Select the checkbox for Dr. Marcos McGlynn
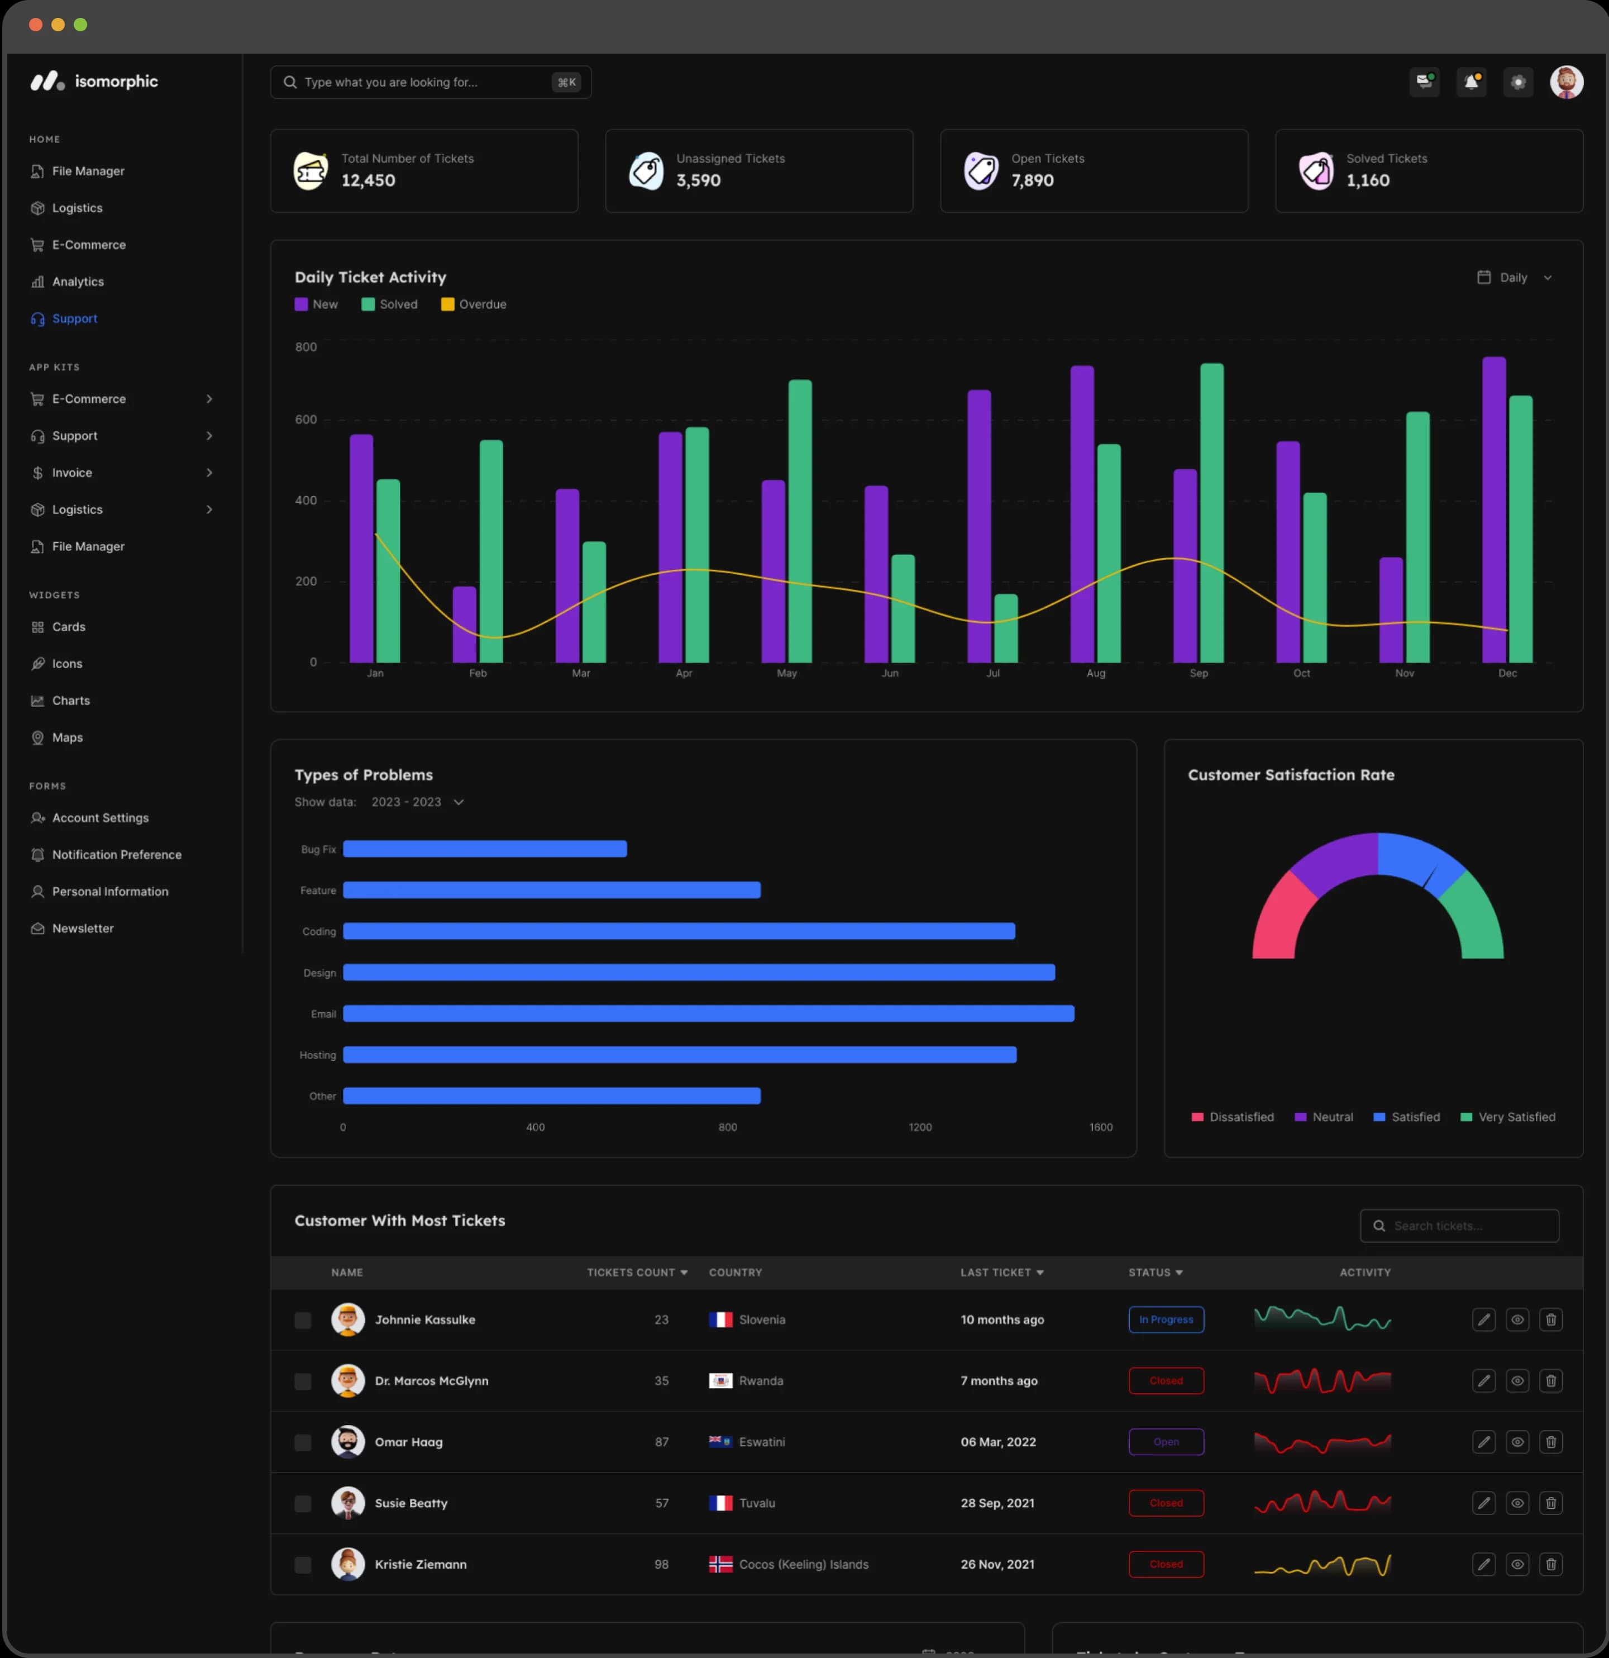 coord(303,1381)
